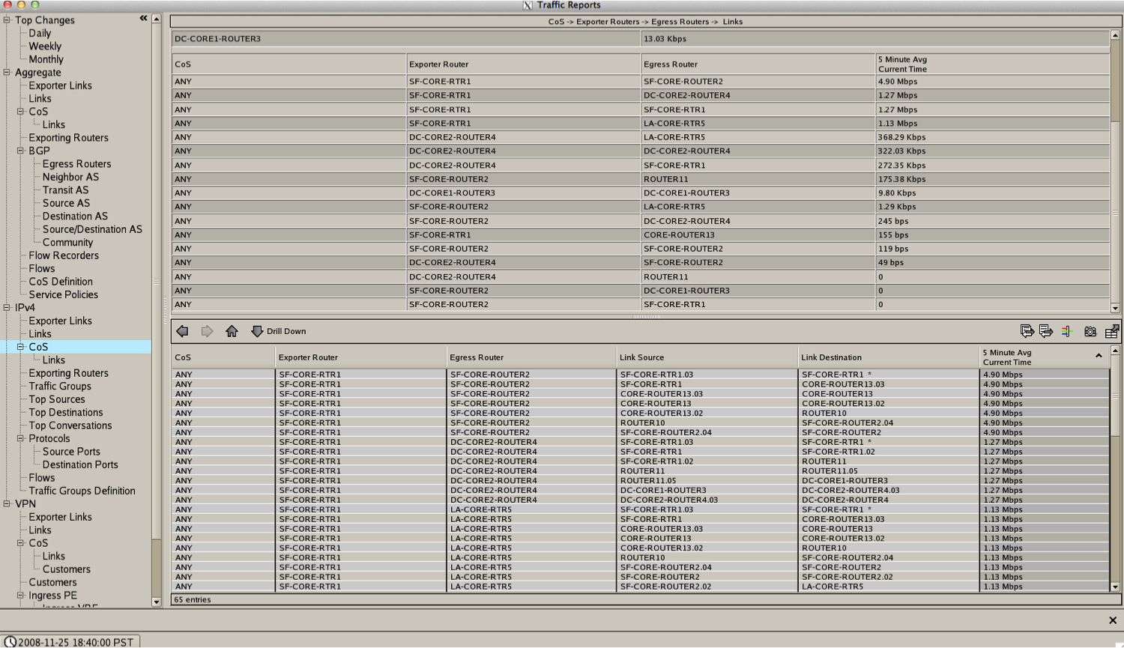The height and width of the screenshot is (648, 1124).
Task: Open the Destination AS tree item
Action: point(75,216)
